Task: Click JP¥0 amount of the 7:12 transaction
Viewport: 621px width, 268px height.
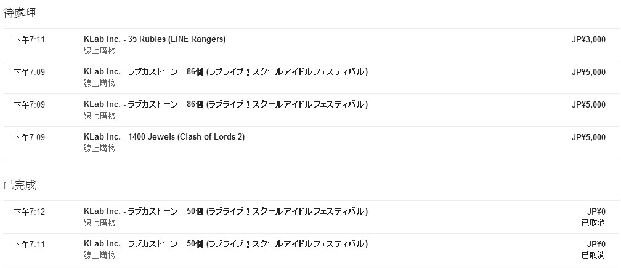Action: [x=596, y=212]
